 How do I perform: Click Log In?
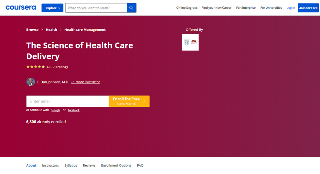pyautogui.click(x=291, y=8)
